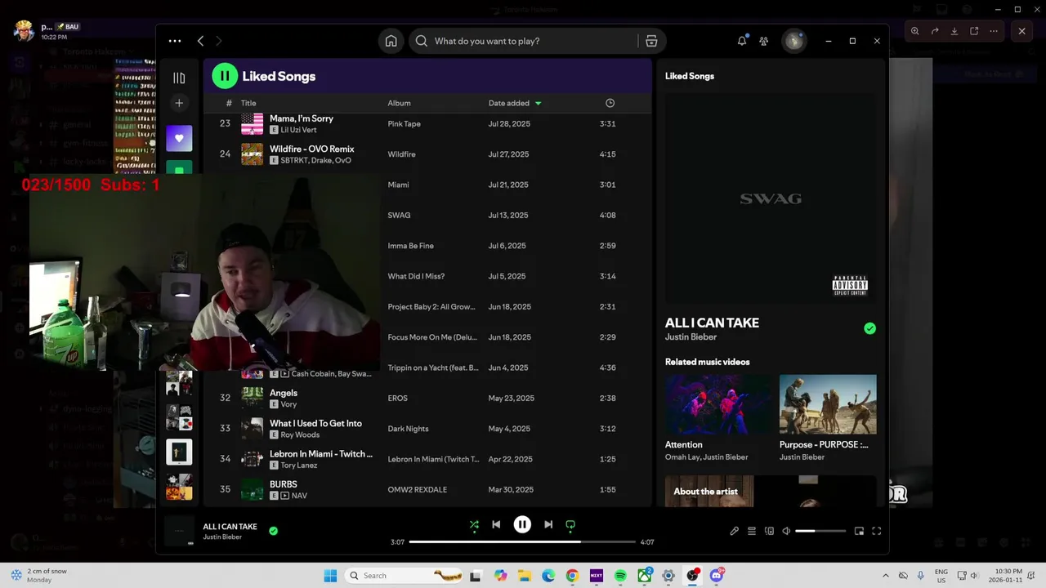The width and height of the screenshot is (1046, 588).
Task: Open Google Chrome from the taskbar
Action: coord(572,576)
